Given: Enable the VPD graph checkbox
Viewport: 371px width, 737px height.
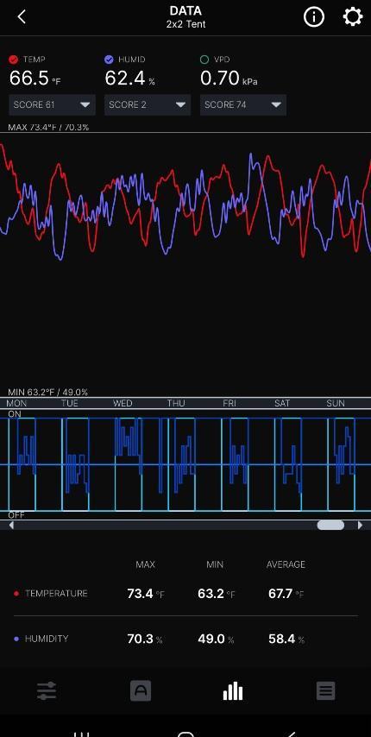Looking at the screenshot, I should pyautogui.click(x=204, y=60).
